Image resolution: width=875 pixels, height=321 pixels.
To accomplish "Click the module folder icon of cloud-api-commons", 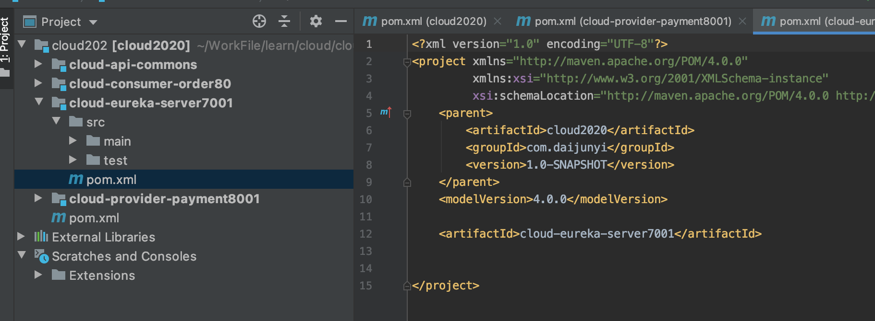I will coord(59,65).
